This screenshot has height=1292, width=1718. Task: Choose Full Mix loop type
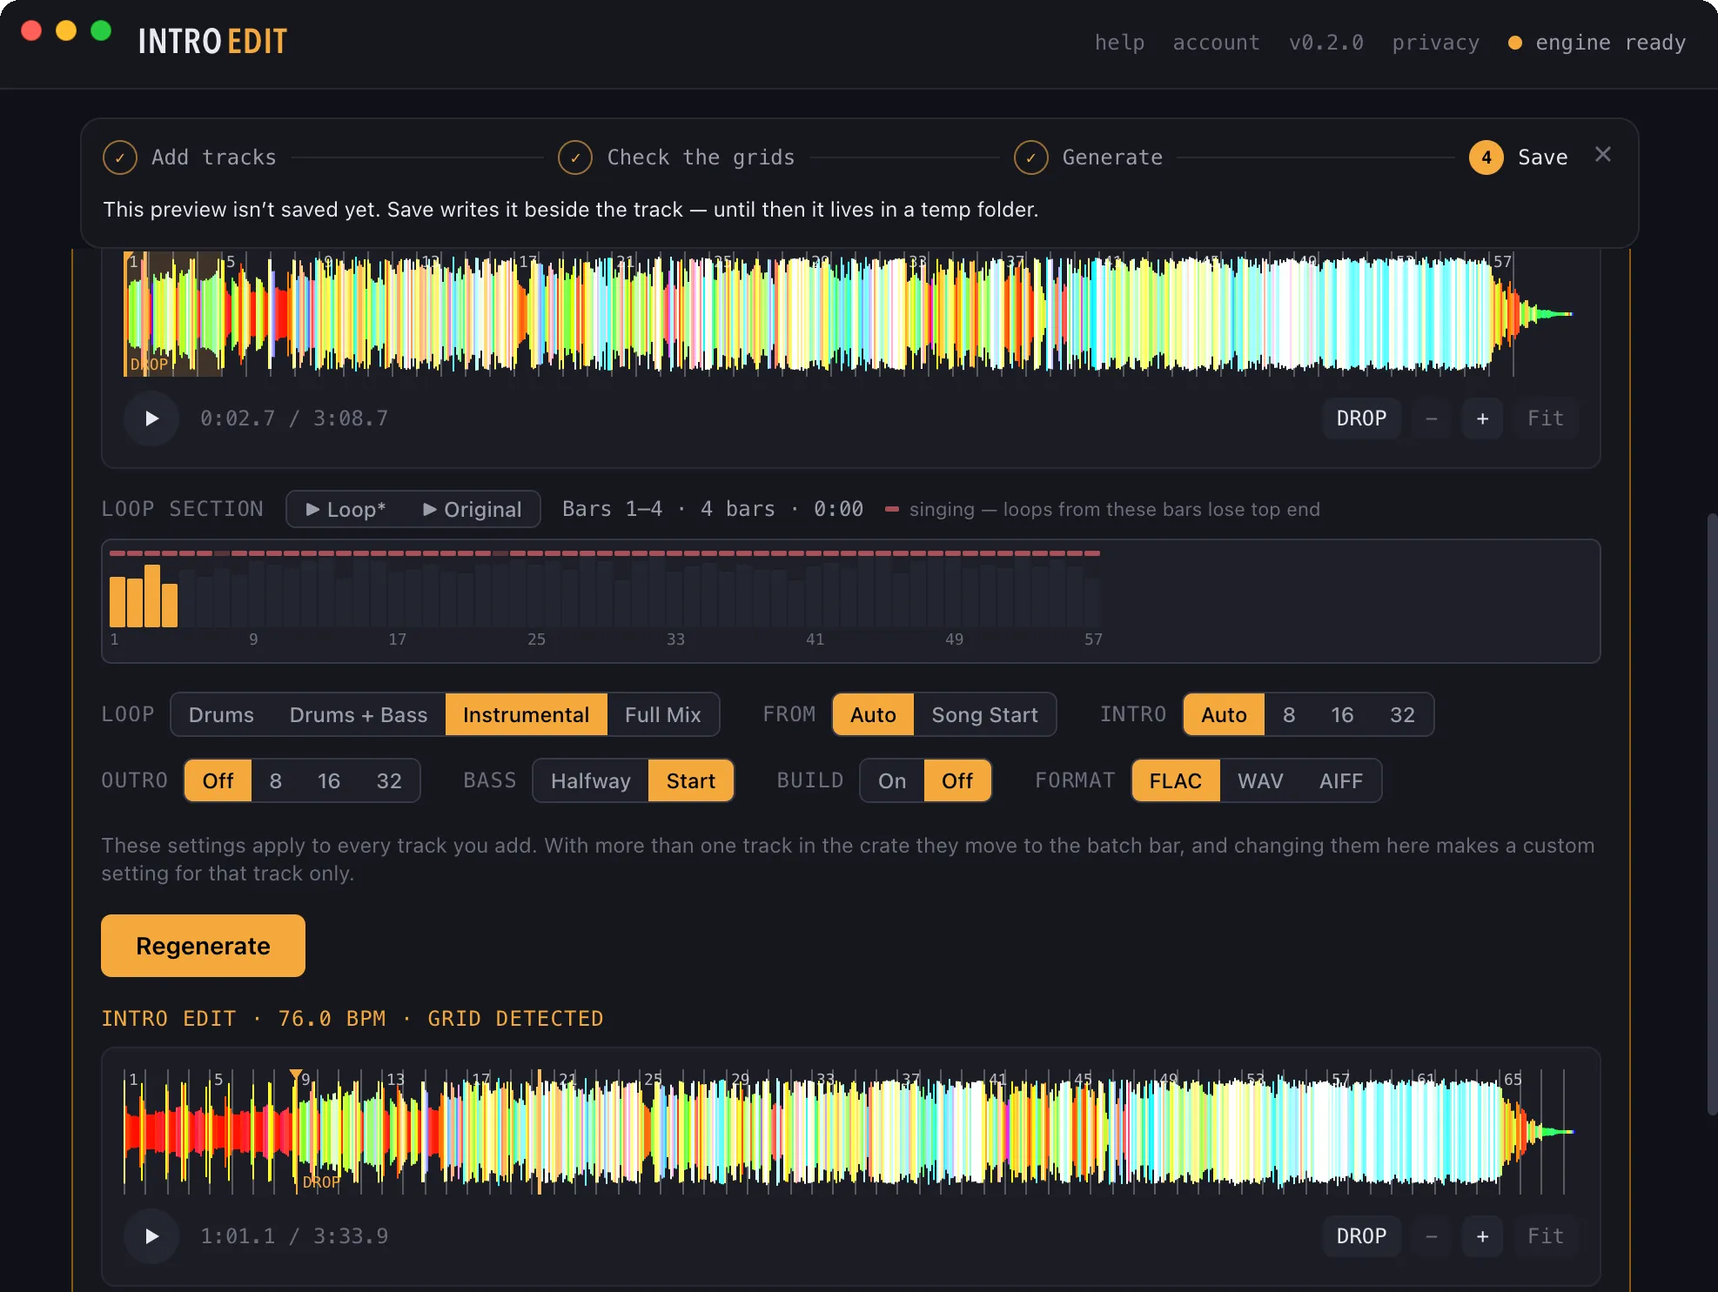(662, 715)
